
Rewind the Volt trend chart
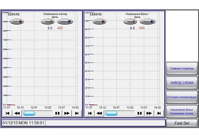tap(99, 113)
